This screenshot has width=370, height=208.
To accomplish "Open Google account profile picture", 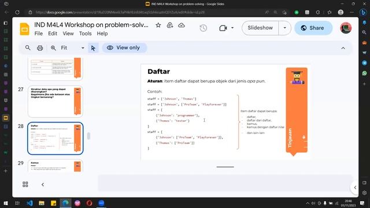I will tap(346, 28).
